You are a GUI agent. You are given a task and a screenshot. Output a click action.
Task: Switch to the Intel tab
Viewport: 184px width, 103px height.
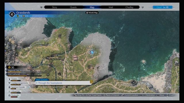tap(111, 7)
